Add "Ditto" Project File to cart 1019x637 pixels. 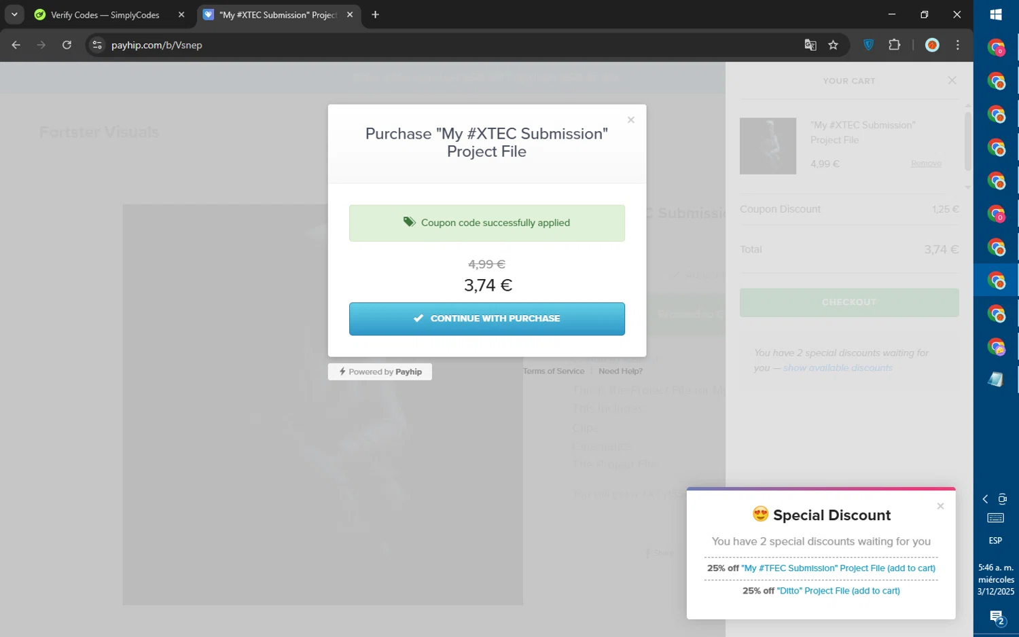click(838, 591)
